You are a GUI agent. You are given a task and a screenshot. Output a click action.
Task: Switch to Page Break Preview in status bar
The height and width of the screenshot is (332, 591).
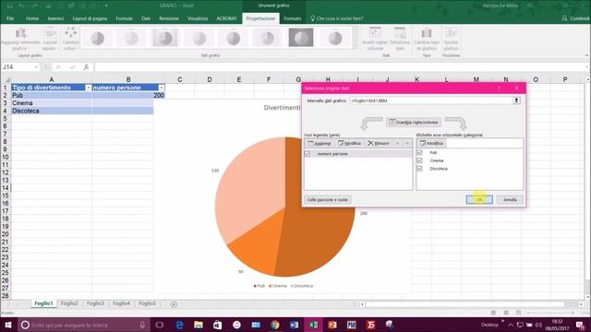(x=519, y=313)
